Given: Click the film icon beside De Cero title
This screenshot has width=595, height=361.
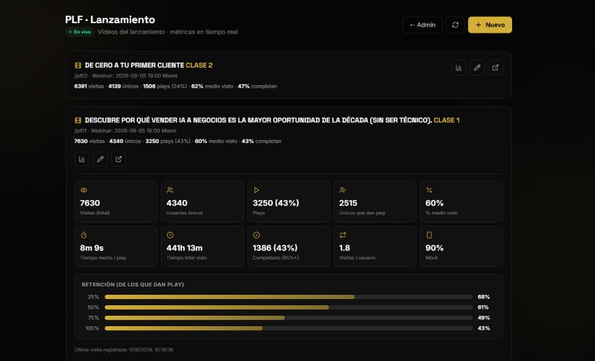Looking at the screenshot, I should 78,66.
